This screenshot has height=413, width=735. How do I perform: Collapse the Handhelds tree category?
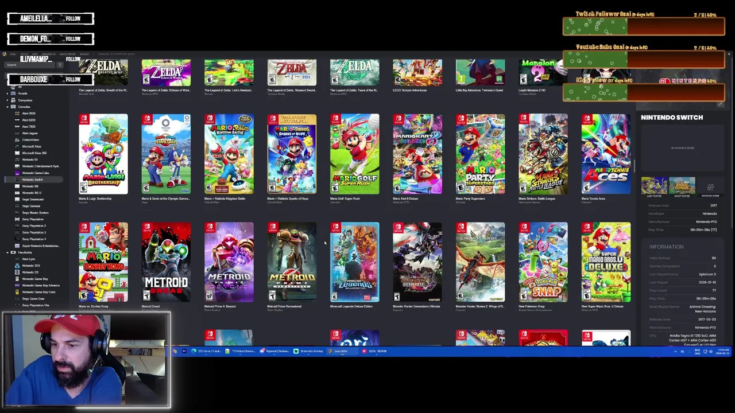coord(7,252)
